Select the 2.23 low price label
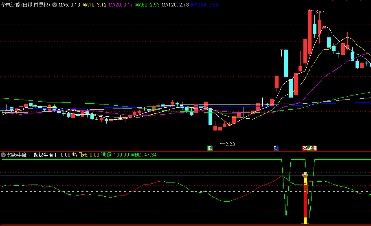 tap(230, 144)
